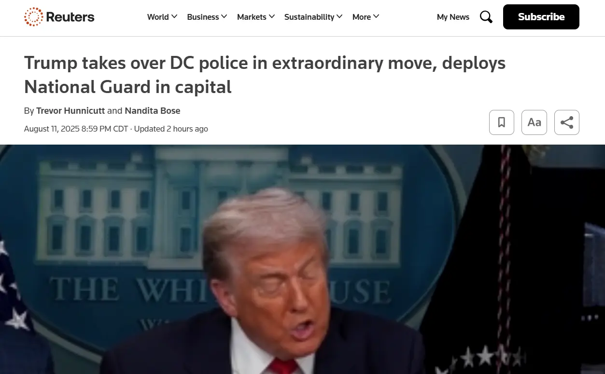
Task: Expand the World menu chevron
Action: click(174, 17)
